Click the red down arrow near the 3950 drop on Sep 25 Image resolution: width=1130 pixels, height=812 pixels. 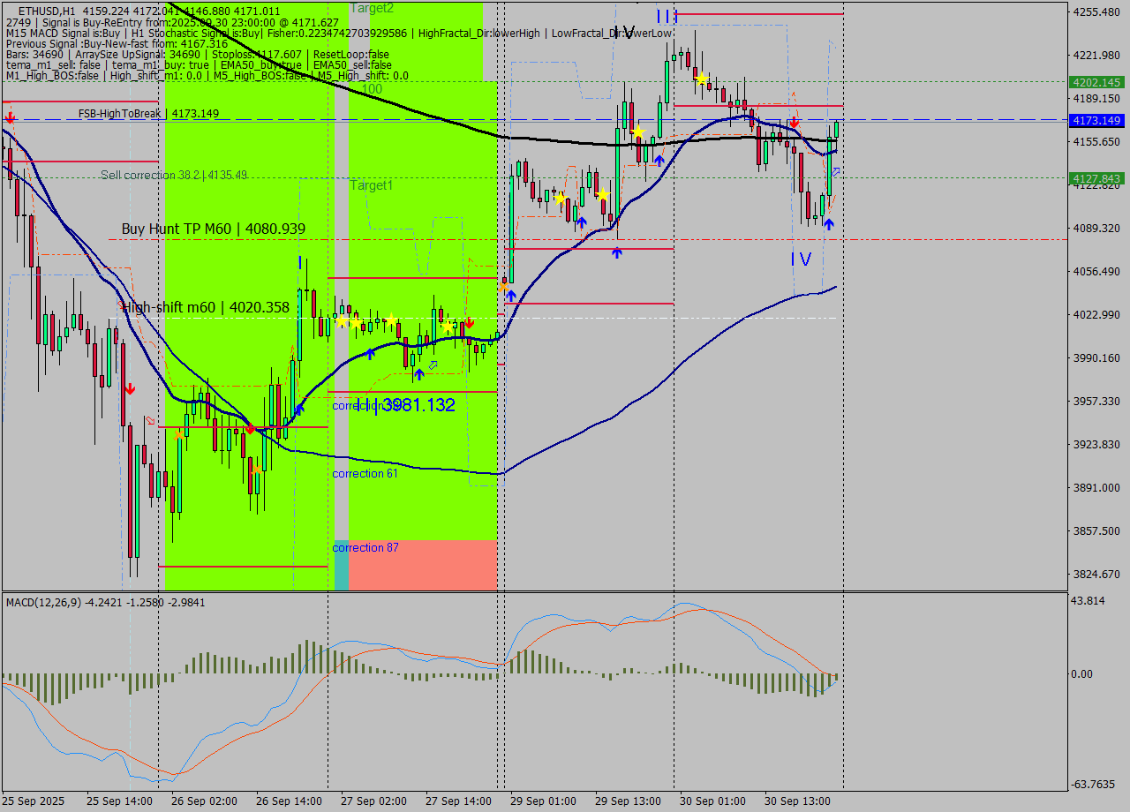tap(131, 388)
